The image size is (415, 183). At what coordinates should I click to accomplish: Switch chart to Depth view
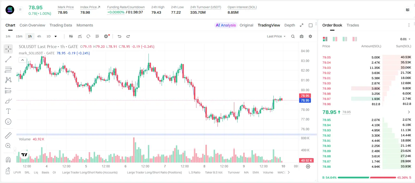(x=290, y=25)
